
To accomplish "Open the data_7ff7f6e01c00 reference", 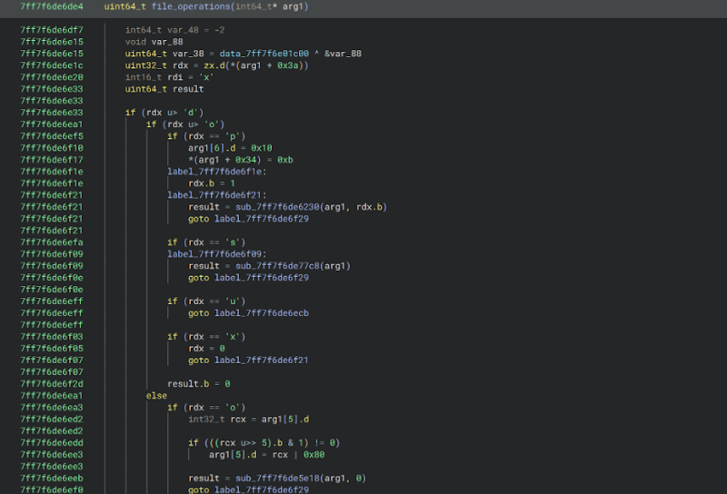I will pyautogui.click(x=264, y=54).
